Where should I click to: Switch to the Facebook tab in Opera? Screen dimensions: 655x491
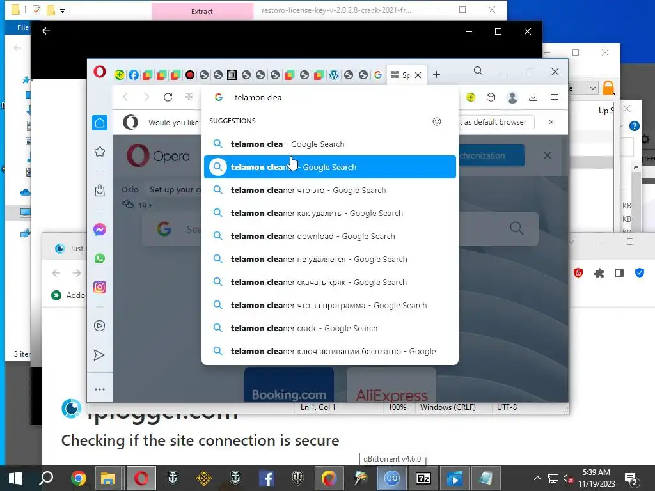133,75
